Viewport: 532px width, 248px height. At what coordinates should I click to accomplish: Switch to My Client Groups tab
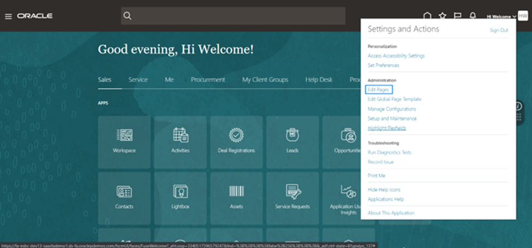[265, 80]
